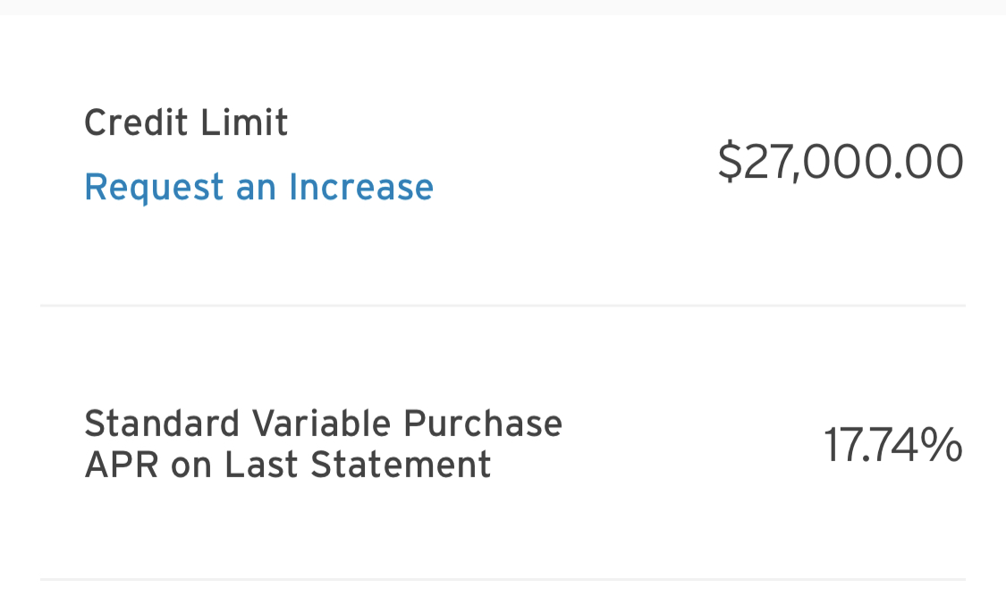1006x613 pixels.
Task: Click the word "Credit" in the label
Action: [x=137, y=122]
